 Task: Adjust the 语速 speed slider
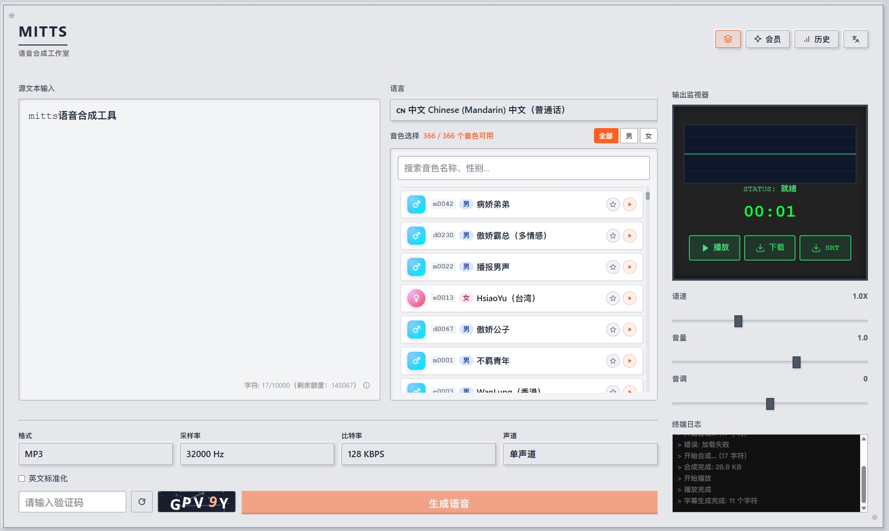coord(738,321)
